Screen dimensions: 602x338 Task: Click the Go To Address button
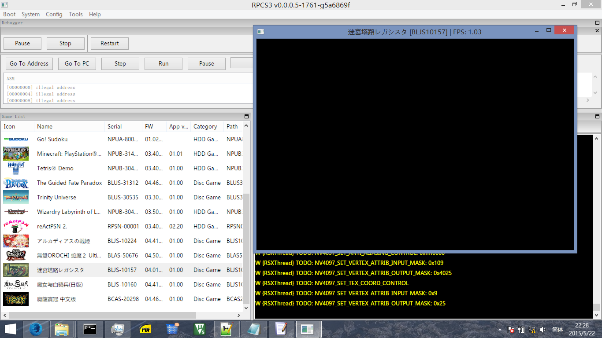[29, 63]
